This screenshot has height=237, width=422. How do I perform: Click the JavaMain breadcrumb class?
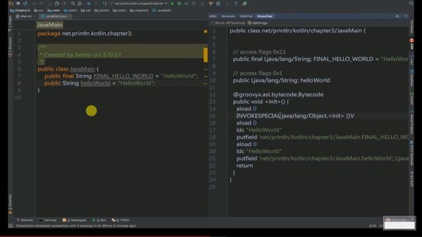(162, 11)
